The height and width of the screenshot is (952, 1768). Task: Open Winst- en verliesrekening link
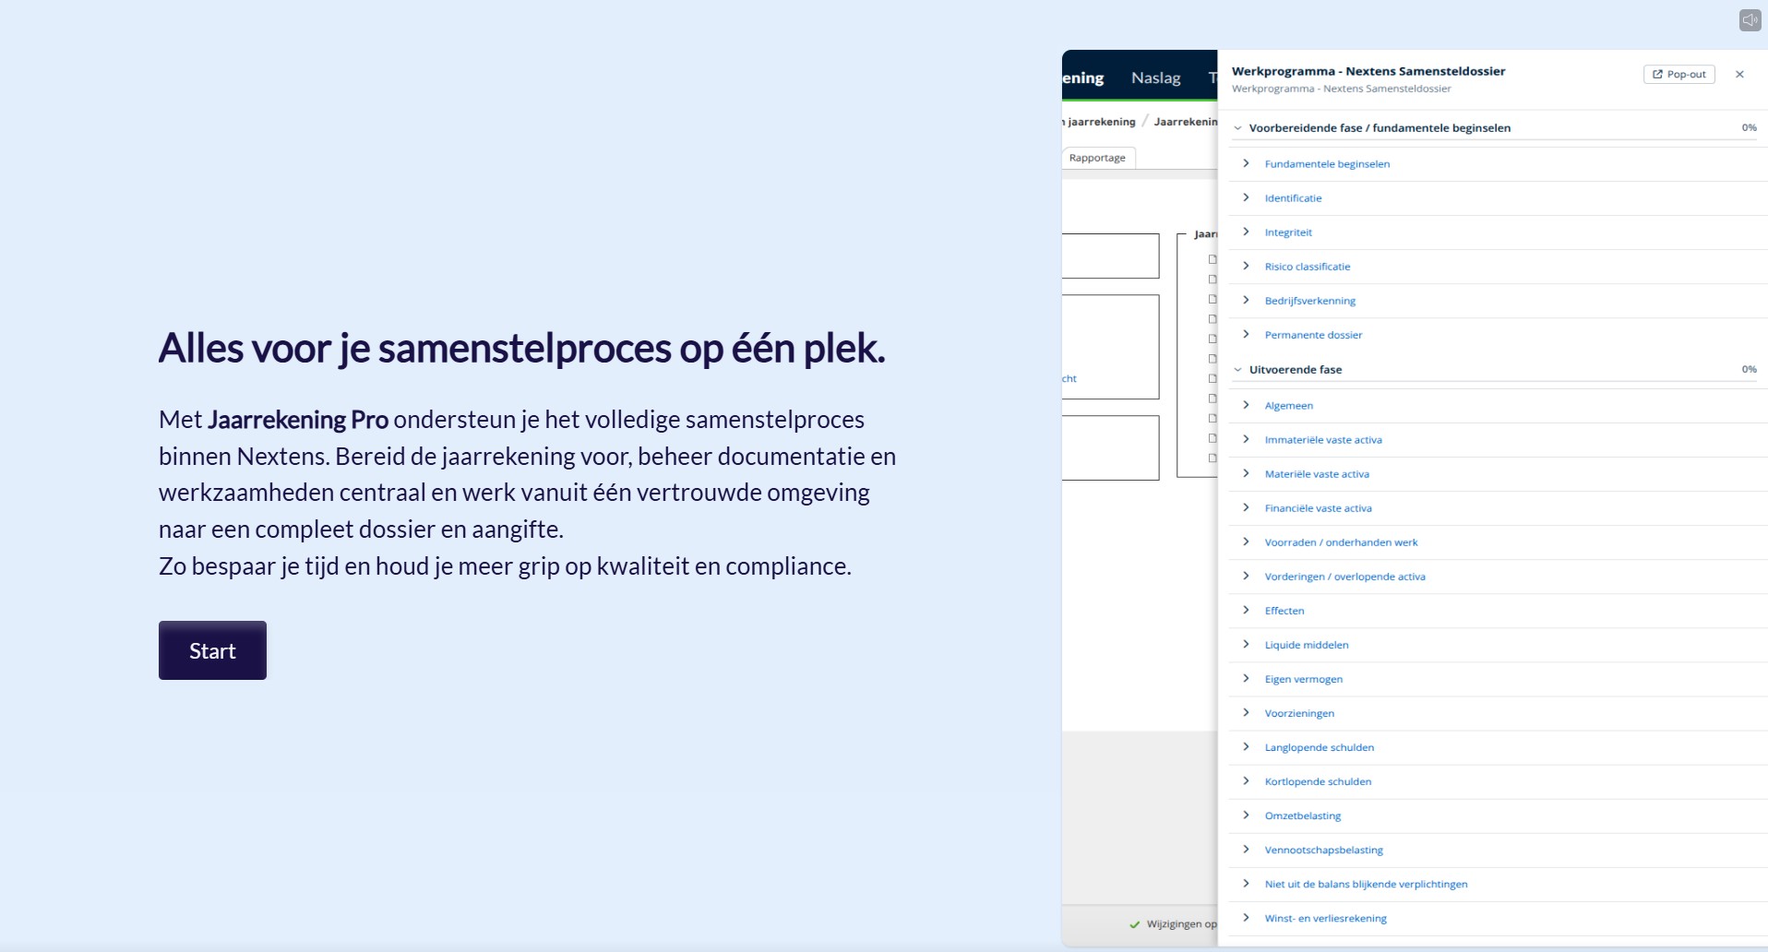click(1325, 918)
